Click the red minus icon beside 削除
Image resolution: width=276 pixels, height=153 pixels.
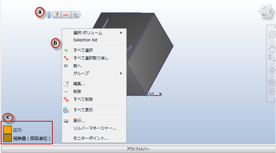66,92
